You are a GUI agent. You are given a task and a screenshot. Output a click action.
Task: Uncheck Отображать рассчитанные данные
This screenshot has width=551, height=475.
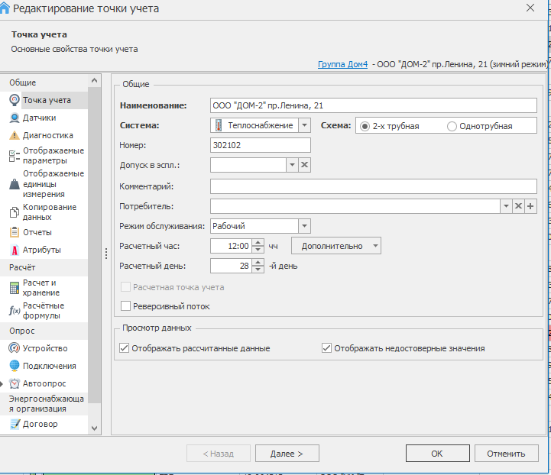125,348
